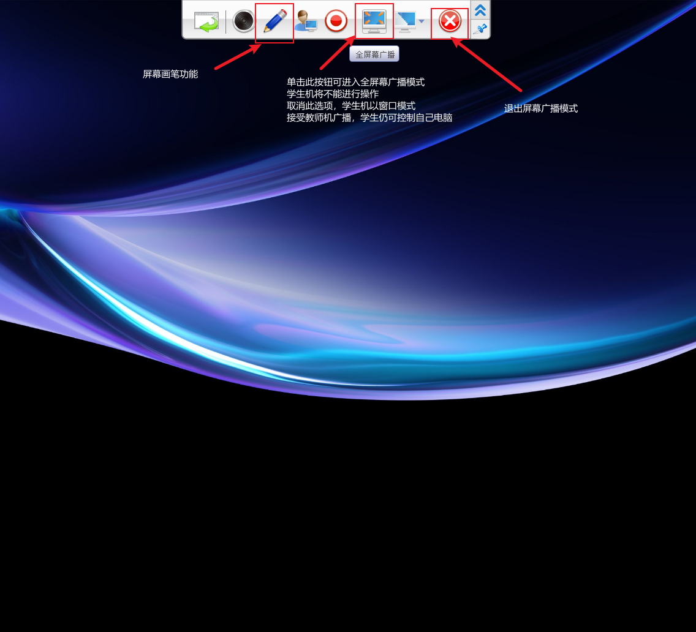Click the student with computer icon
This screenshot has height=632, width=696.
pos(306,21)
